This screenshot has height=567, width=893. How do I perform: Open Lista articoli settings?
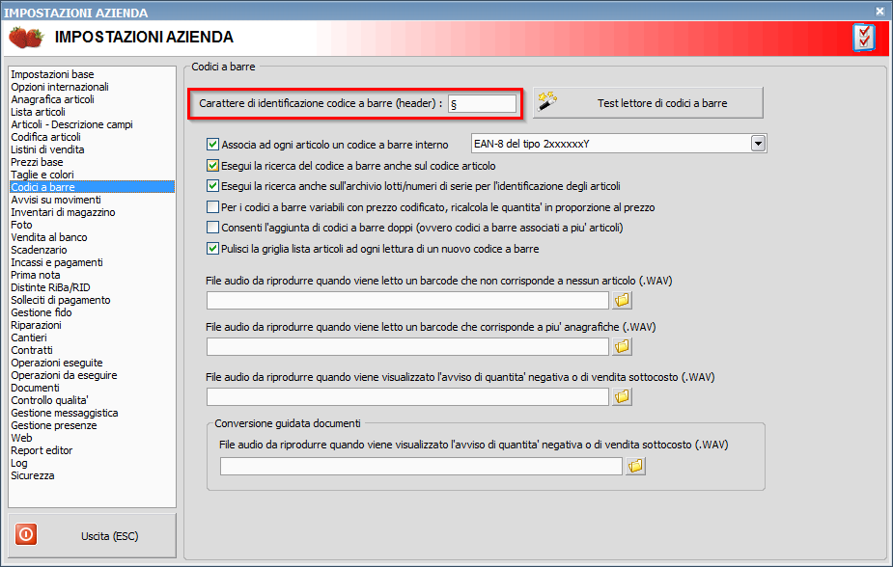point(39,112)
